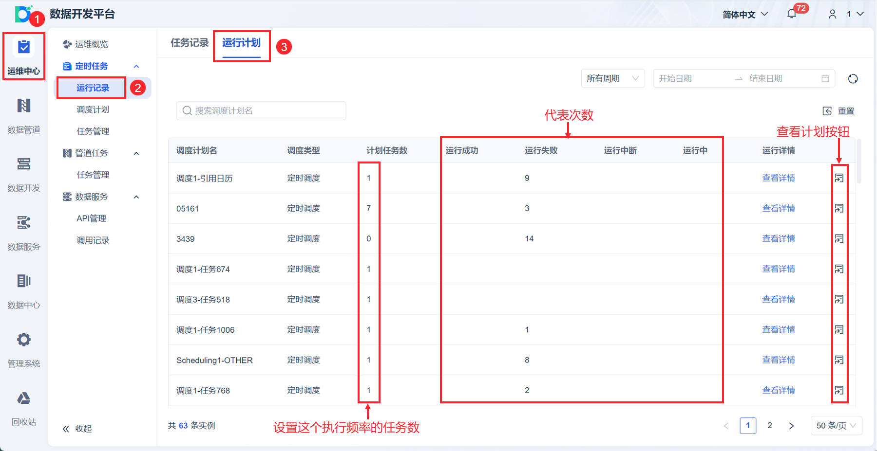View plan icon for 调度1-任务768
The image size is (877, 451).
839,390
